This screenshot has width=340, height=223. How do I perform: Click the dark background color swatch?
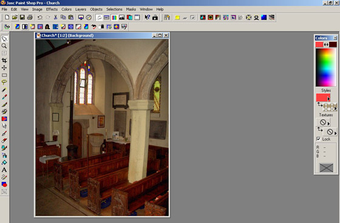pos(333,45)
